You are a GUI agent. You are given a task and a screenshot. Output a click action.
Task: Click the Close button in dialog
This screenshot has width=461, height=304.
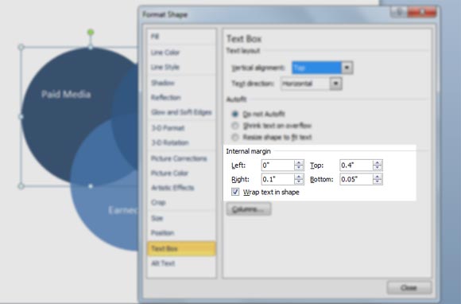click(x=409, y=287)
